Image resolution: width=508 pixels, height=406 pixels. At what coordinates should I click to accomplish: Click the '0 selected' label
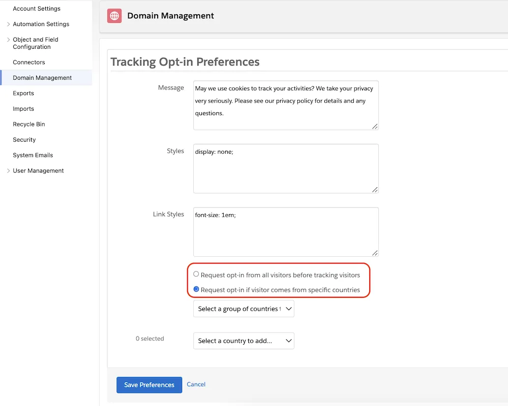click(150, 339)
